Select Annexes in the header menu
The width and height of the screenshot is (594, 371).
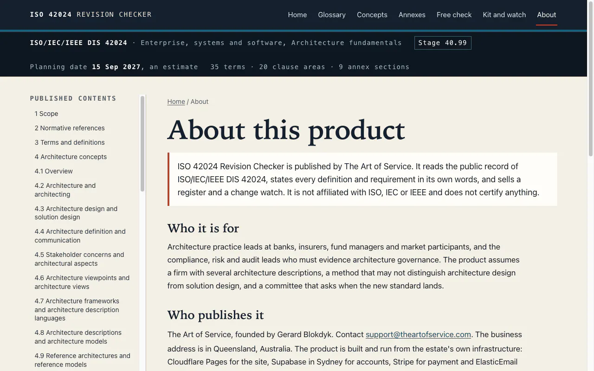(412, 15)
